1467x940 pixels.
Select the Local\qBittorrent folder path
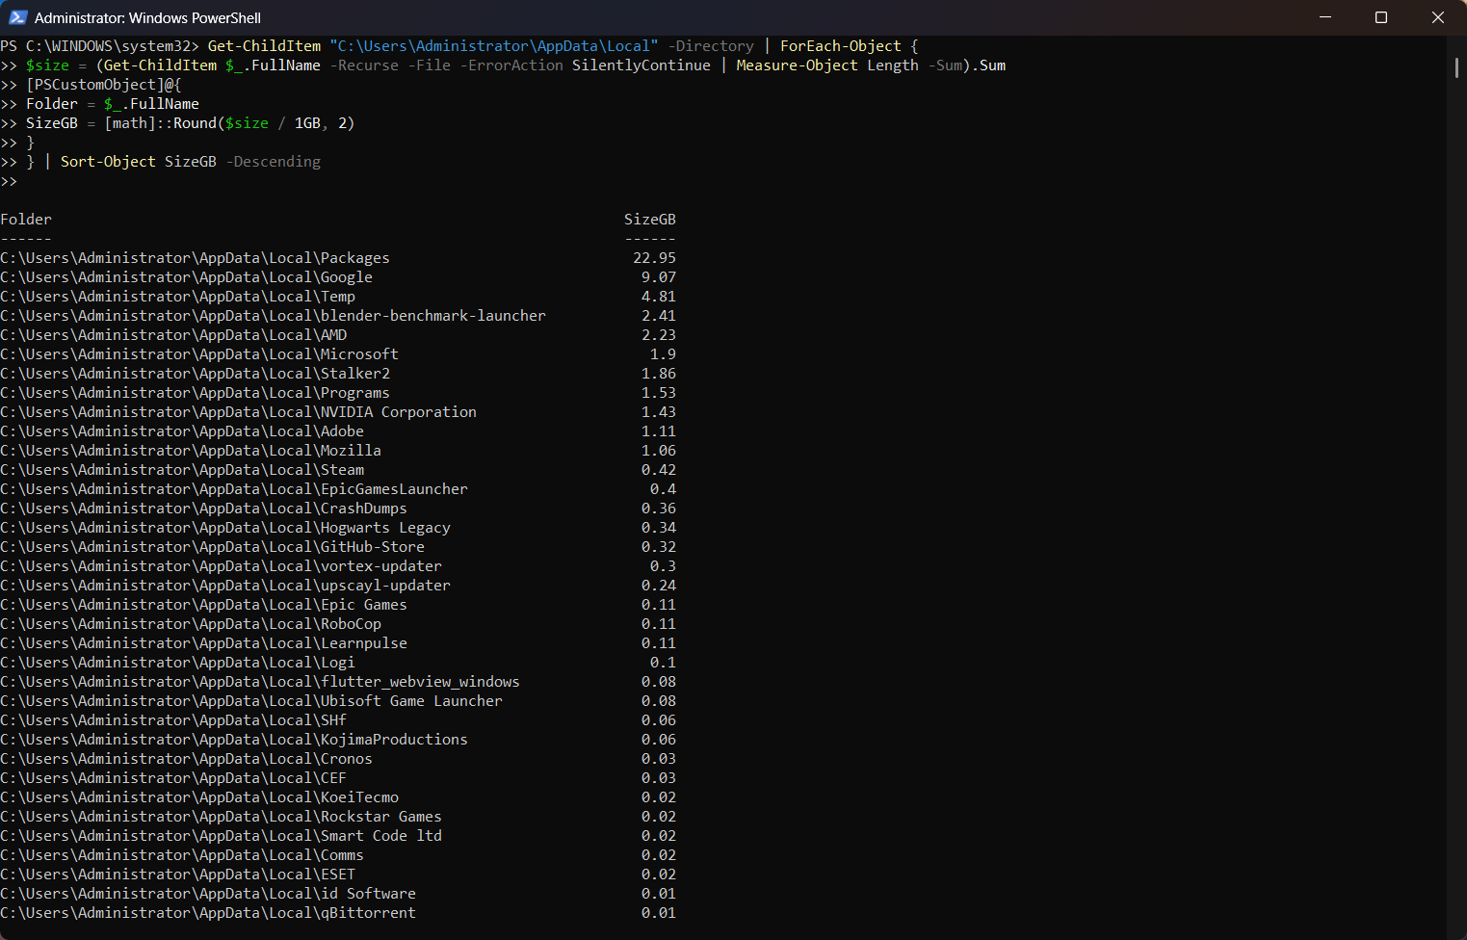coord(208,913)
